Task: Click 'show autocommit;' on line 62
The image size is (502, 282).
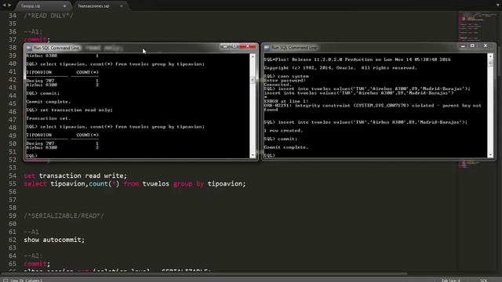Action: pos(54,240)
